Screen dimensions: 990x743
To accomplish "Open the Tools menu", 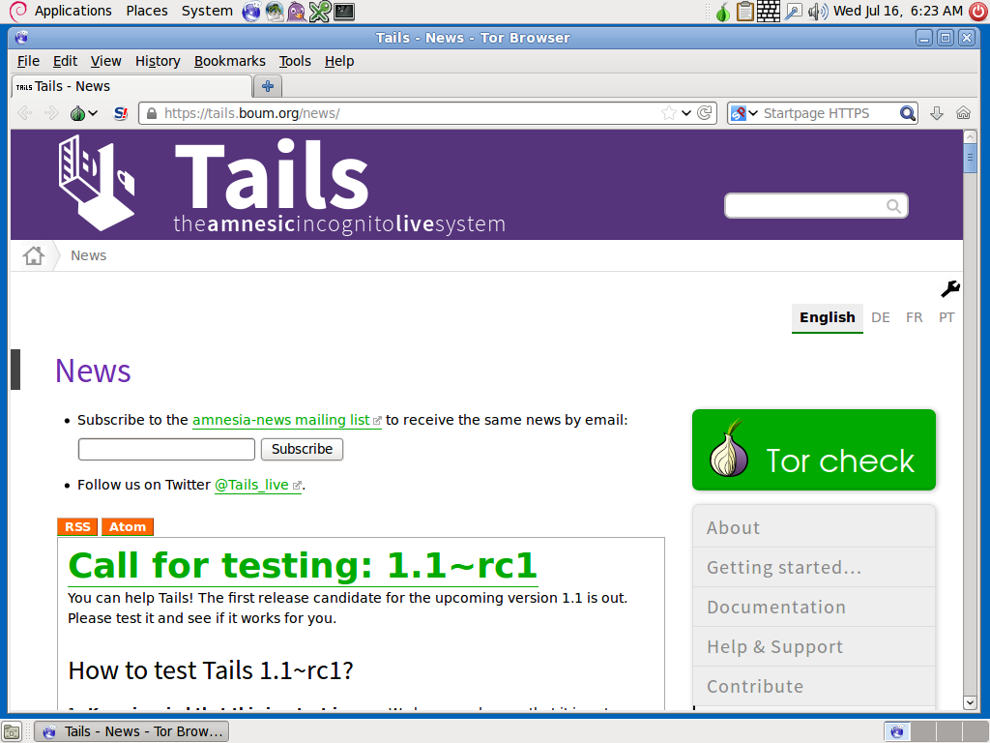I will tap(295, 61).
